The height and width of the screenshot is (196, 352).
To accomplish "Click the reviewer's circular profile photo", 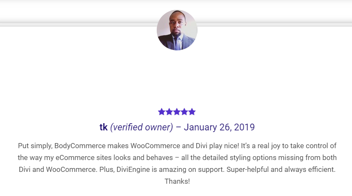I will click(x=177, y=30).
